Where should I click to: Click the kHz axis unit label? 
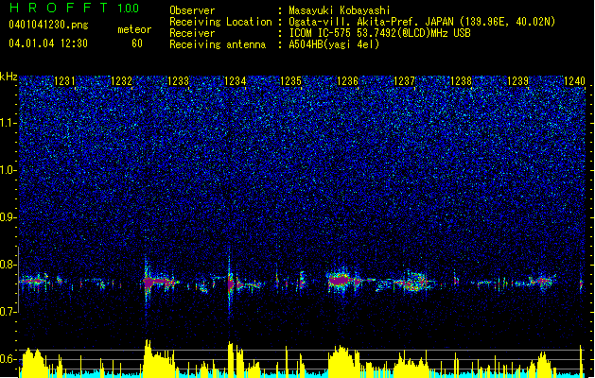(x=9, y=77)
